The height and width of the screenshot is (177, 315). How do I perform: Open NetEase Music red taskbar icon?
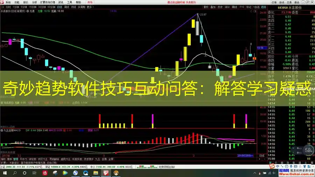pyautogui.click(x=45, y=173)
